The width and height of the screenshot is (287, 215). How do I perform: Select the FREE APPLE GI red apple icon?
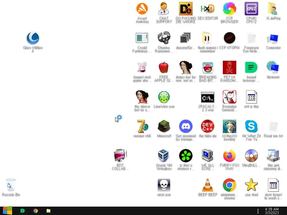click(164, 67)
